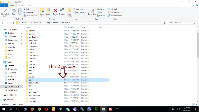Open the File tab
199x112 pixels.
4,5
